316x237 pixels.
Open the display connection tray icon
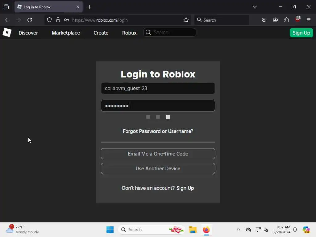[x=258, y=230]
